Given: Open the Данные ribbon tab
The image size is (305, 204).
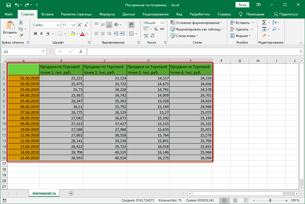Looking at the screenshot, I should [x=129, y=14].
